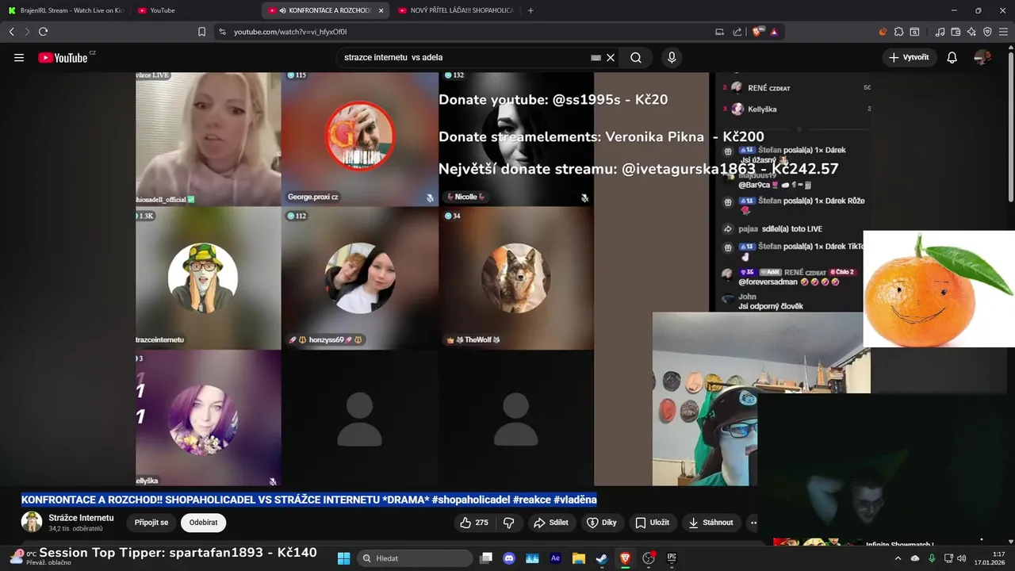This screenshot has width=1015, height=571.
Task: Open the YouTube notifications bell
Action: pyautogui.click(x=952, y=58)
